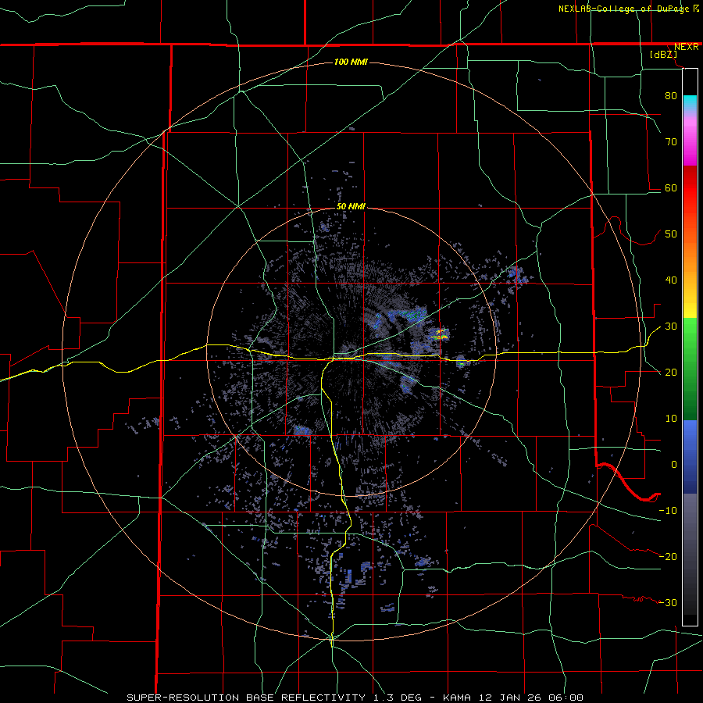Click the "100 NMI" range ring label
Screen dimensions: 703x703
point(351,62)
